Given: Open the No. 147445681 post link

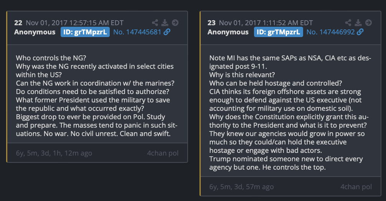Looking at the screenshot, I should 137,32.
